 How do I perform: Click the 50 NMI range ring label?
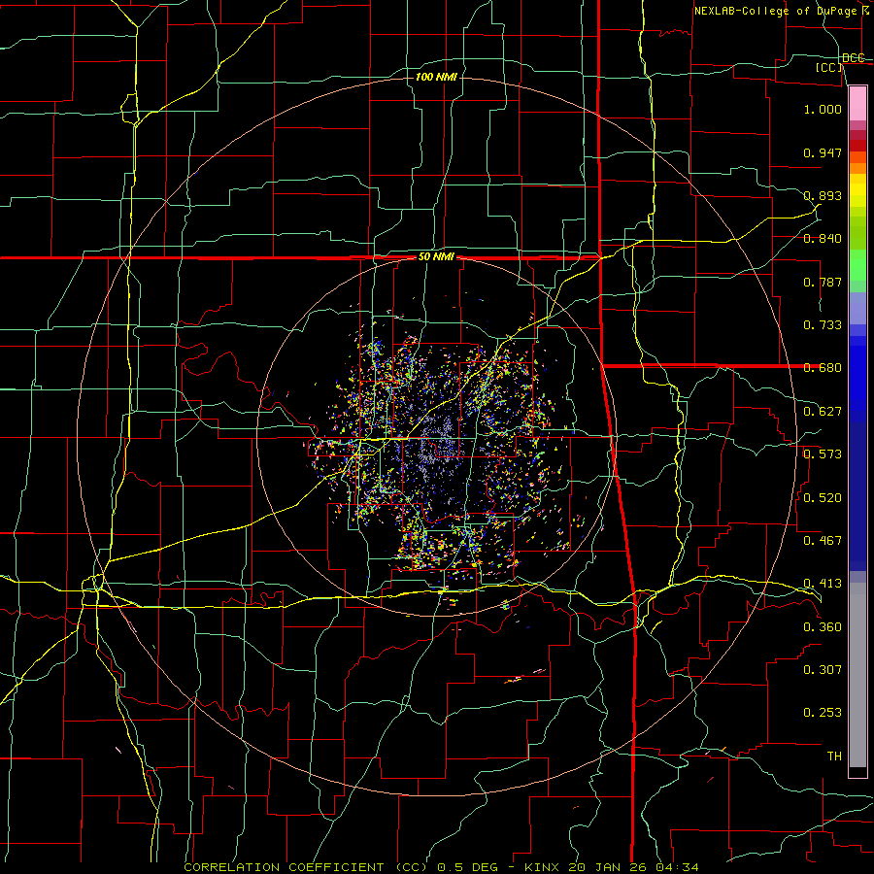[436, 256]
